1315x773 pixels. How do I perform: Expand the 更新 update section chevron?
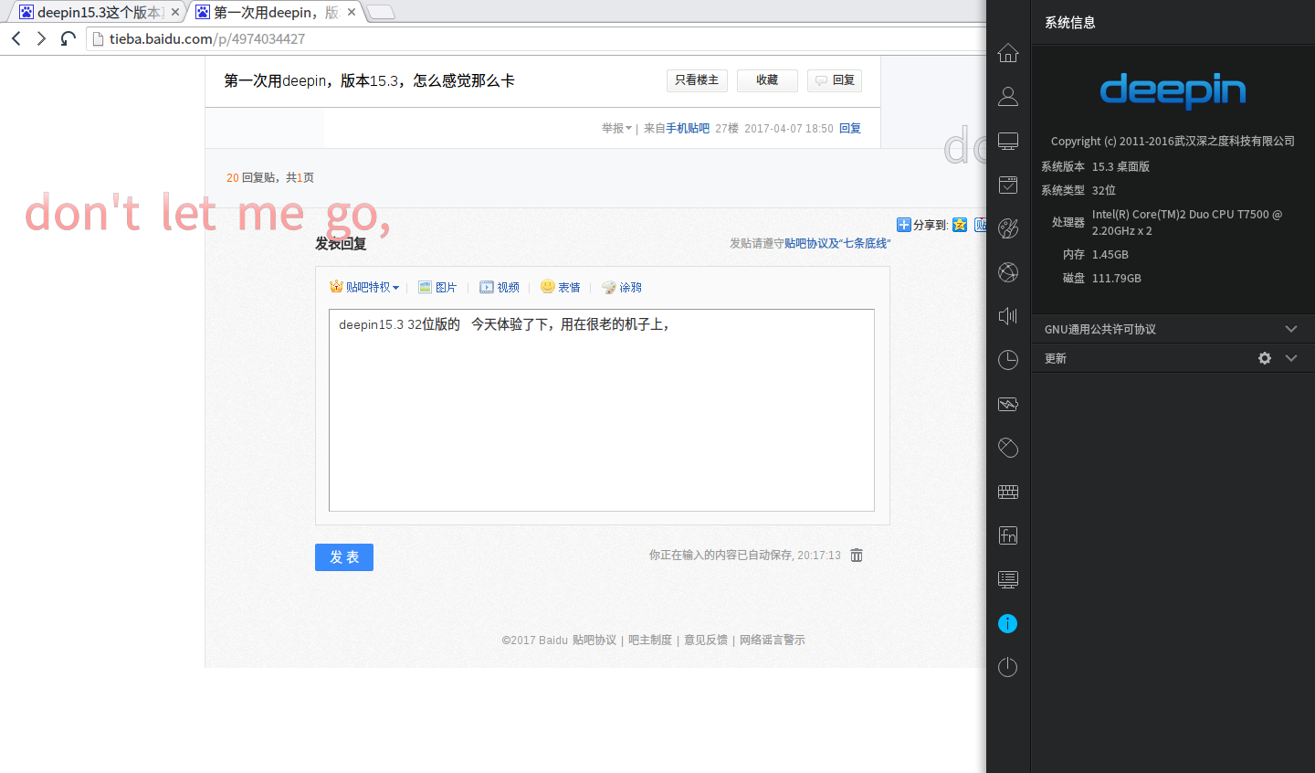[1291, 358]
